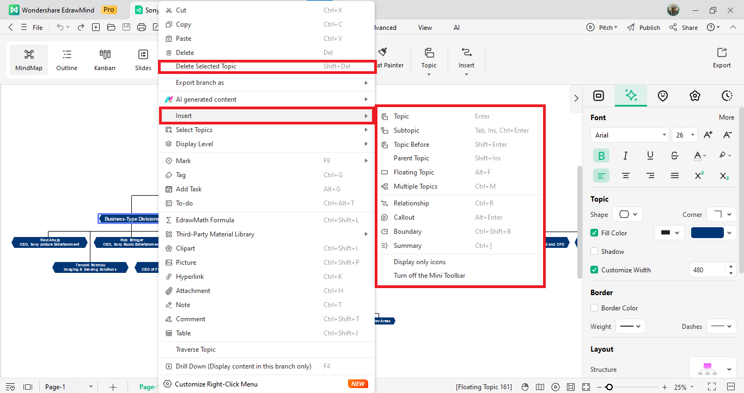Viewport: 744px width, 393px height.
Task: Increase font size with A+ icon
Action: [708, 135]
